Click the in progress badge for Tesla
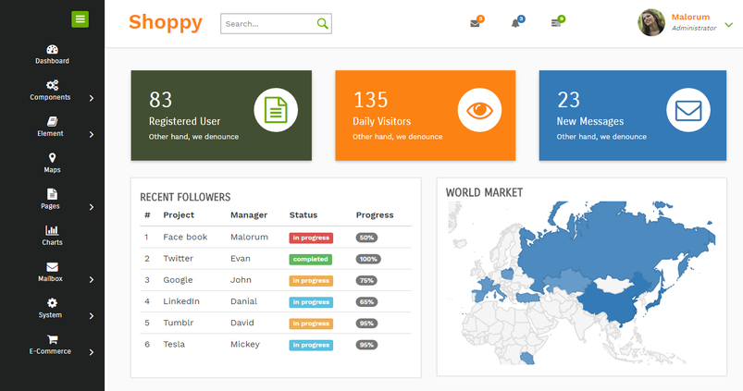Screen dimensions: 743x391 311,345
